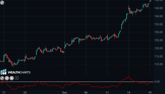Click the 06 date label on the time axis
The width and height of the screenshot is (165, 94).
tap(86, 92)
